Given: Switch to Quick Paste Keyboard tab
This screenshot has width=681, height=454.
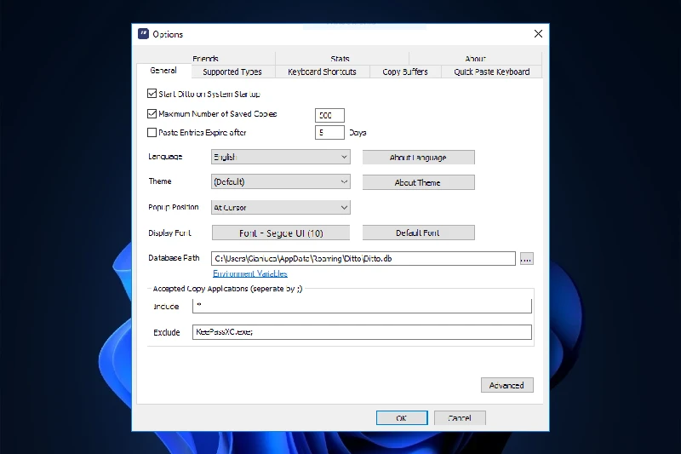Looking at the screenshot, I should [492, 72].
